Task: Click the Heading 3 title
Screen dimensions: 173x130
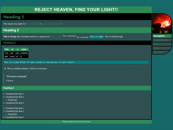Action: click(x=9, y=43)
